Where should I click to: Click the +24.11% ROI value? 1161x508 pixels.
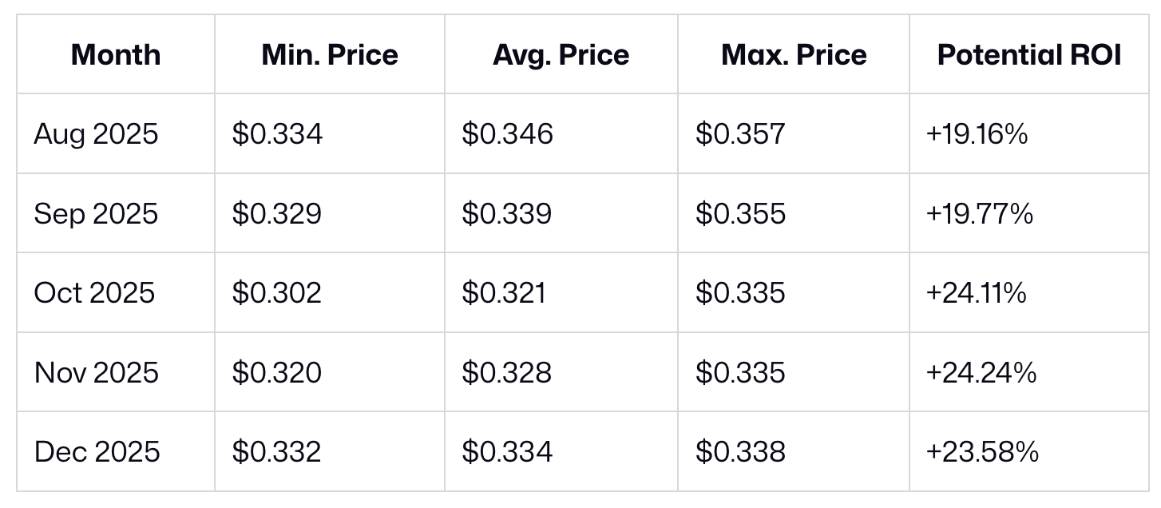click(976, 293)
